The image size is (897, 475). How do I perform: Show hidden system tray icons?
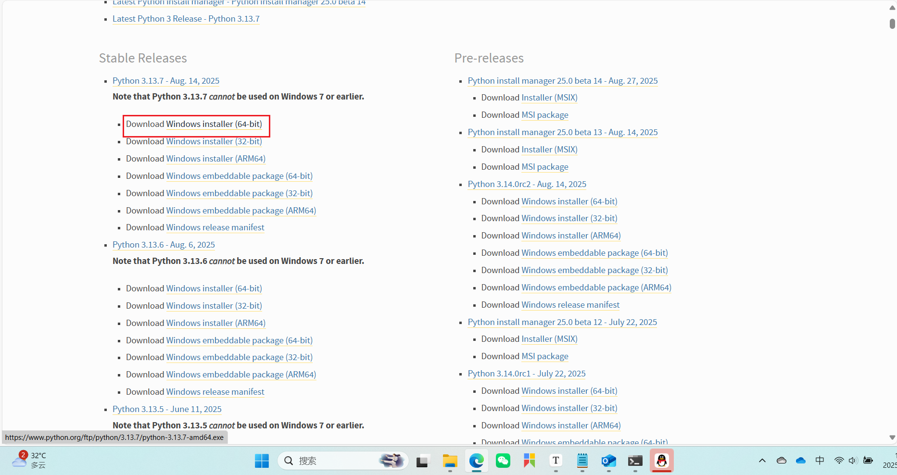[762, 461]
